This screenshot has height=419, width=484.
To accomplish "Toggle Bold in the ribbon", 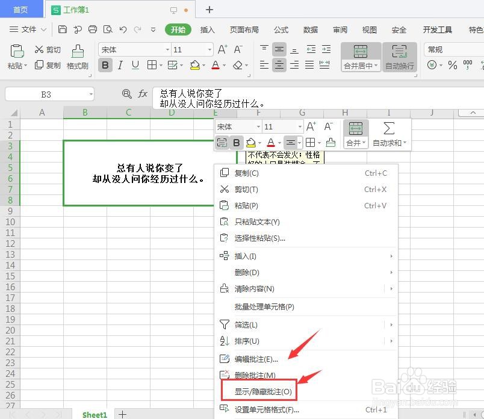I will 105,65.
